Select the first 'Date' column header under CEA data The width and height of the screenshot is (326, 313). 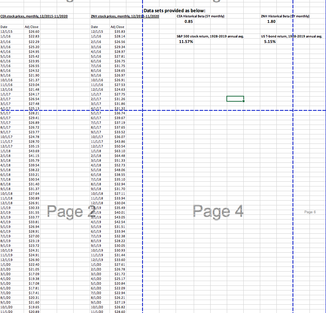tap(6, 27)
